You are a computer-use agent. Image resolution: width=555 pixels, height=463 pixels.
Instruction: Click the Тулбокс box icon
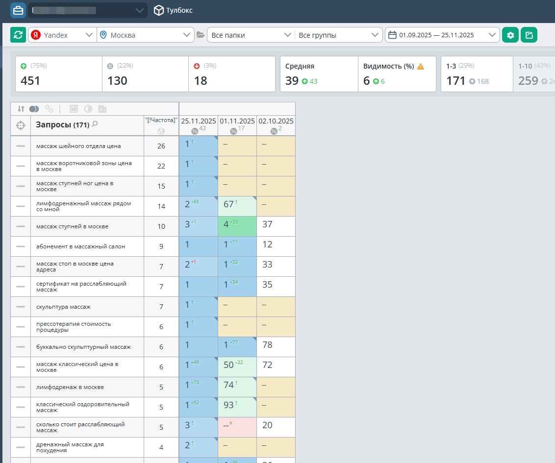point(158,10)
